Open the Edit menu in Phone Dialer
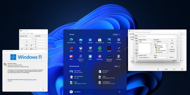This screenshot has width=190, height=95. 24,33
